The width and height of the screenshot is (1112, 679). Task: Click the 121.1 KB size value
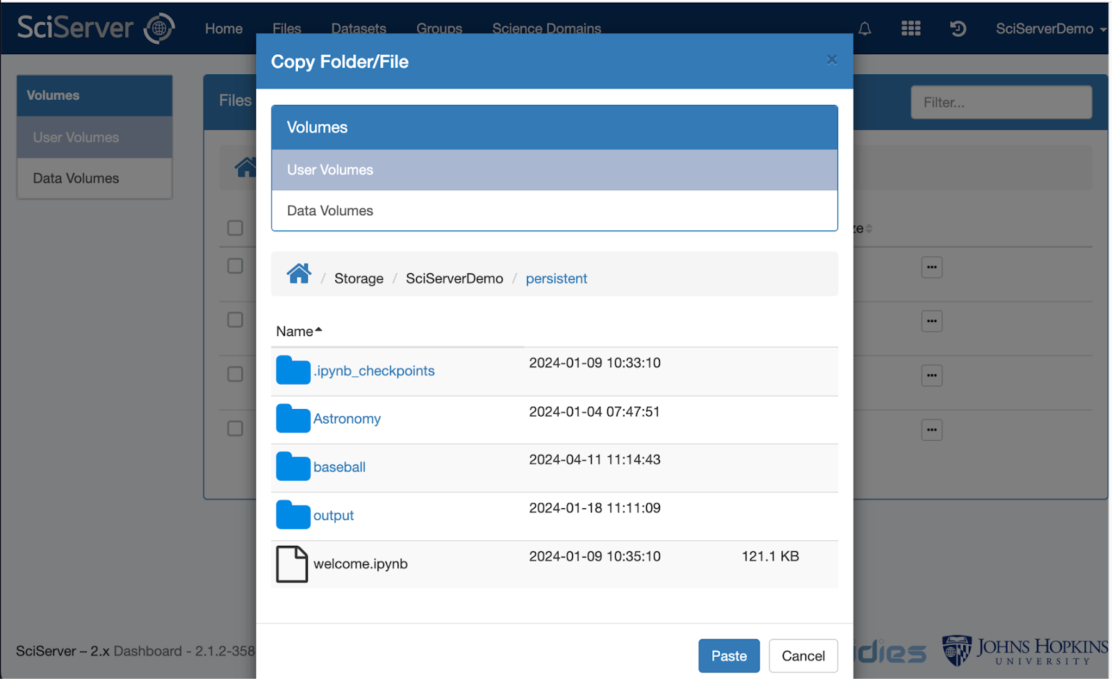click(x=770, y=556)
